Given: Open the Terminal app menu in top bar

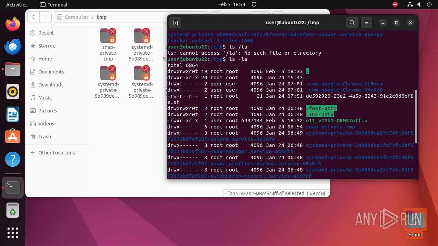Looking at the screenshot, I should [54, 4].
